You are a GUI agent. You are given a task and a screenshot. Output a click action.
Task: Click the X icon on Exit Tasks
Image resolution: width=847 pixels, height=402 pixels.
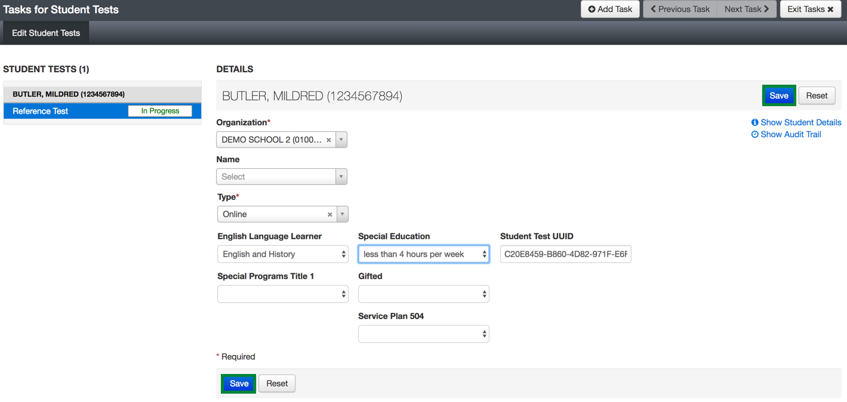point(830,10)
